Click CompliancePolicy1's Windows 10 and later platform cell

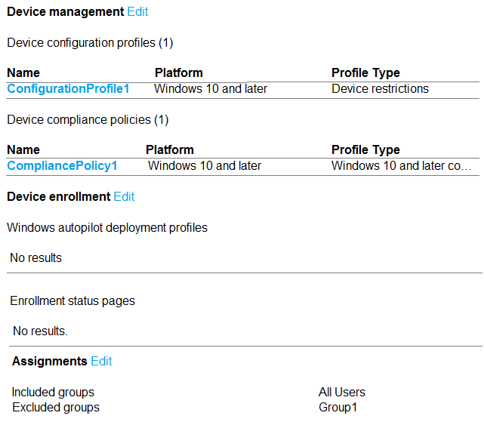[x=205, y=166]
